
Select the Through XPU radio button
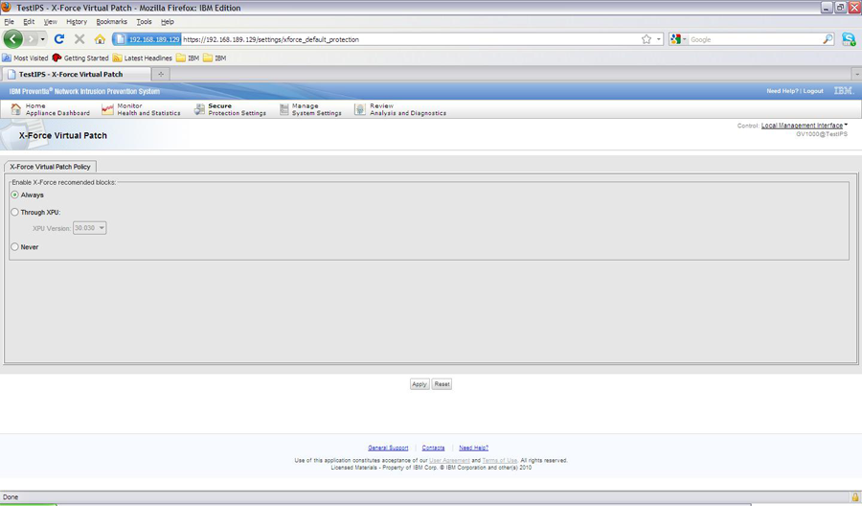point(14,212)
